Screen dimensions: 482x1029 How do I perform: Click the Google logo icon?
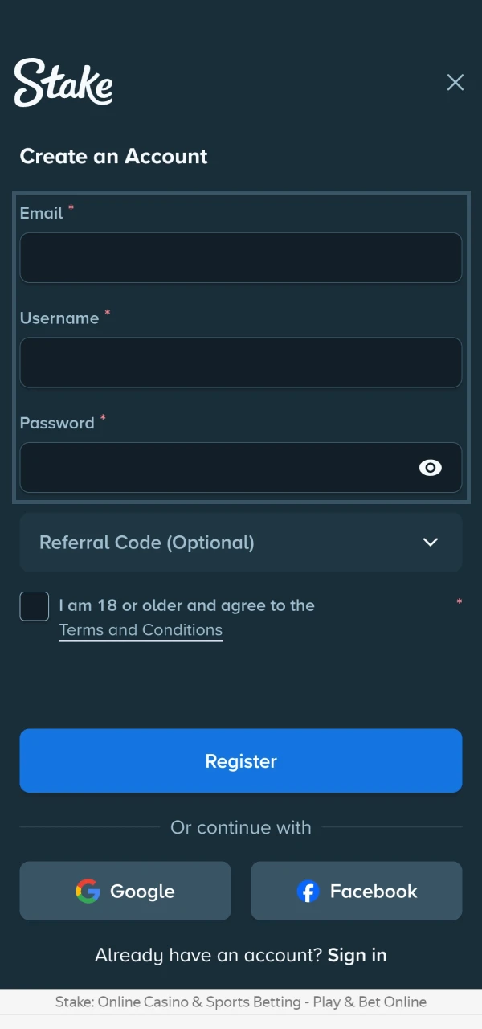88,891
